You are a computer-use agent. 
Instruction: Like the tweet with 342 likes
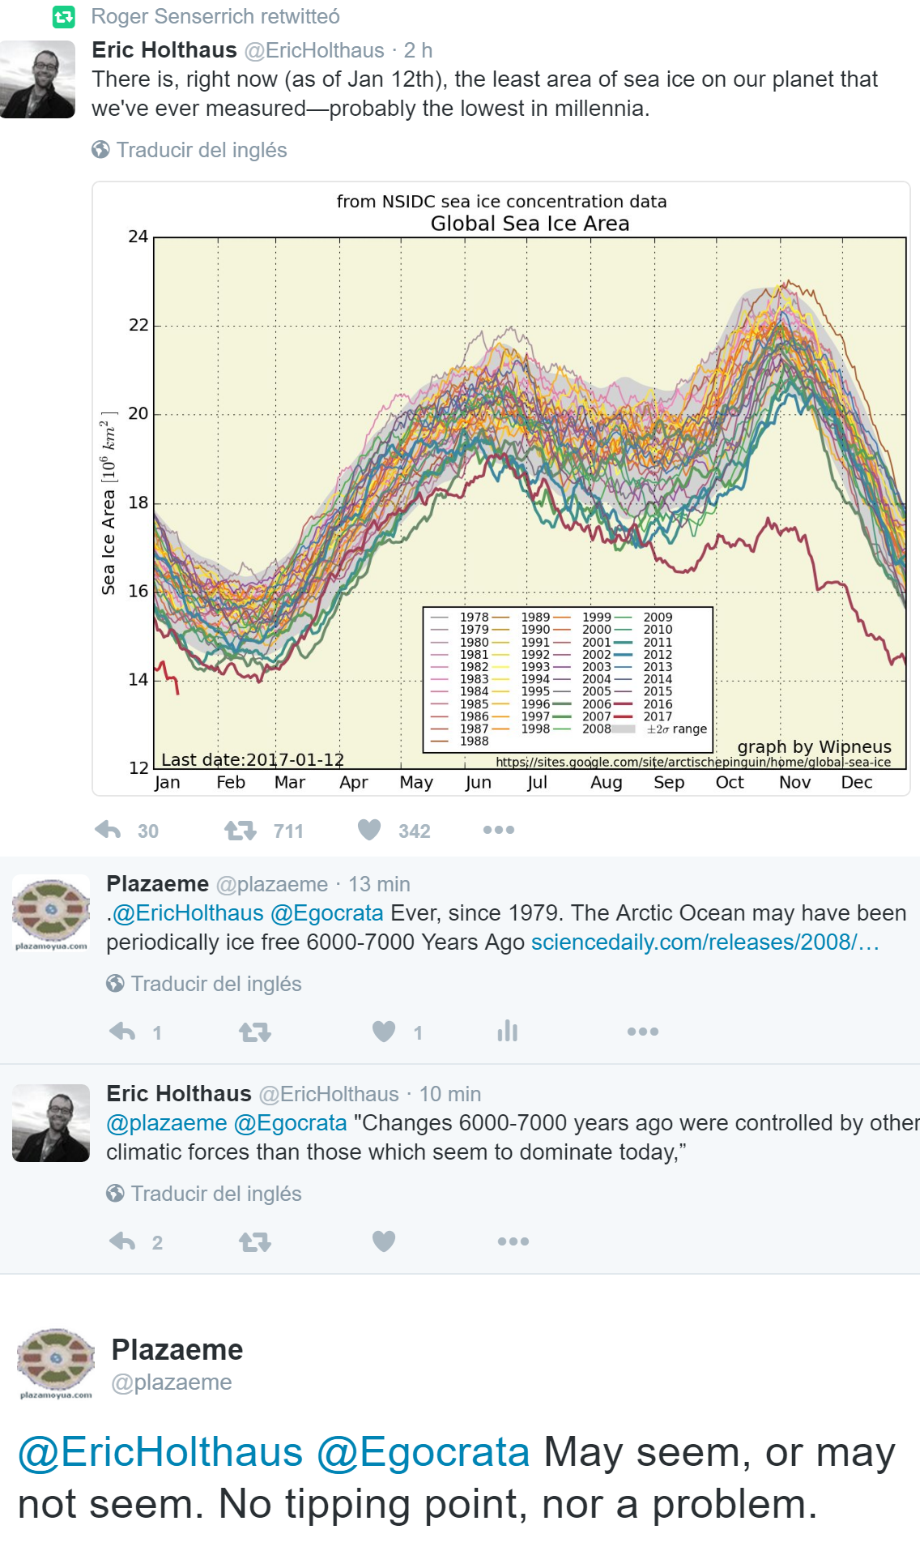pyautogui.click(x=369, y=830)
